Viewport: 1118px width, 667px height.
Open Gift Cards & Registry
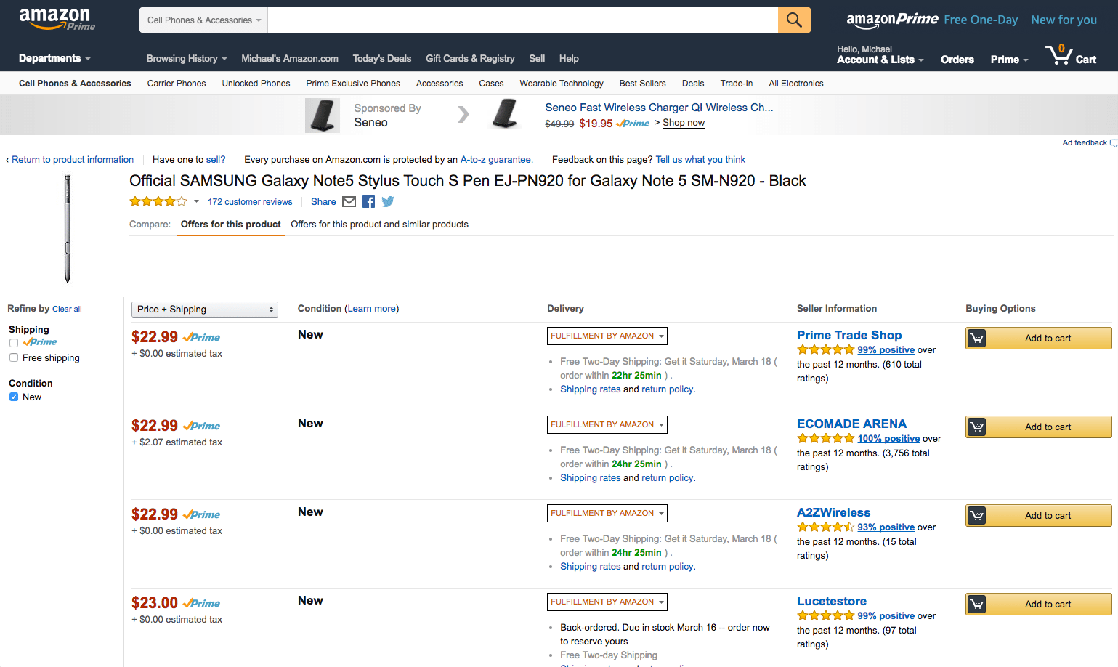coord(470,58)
